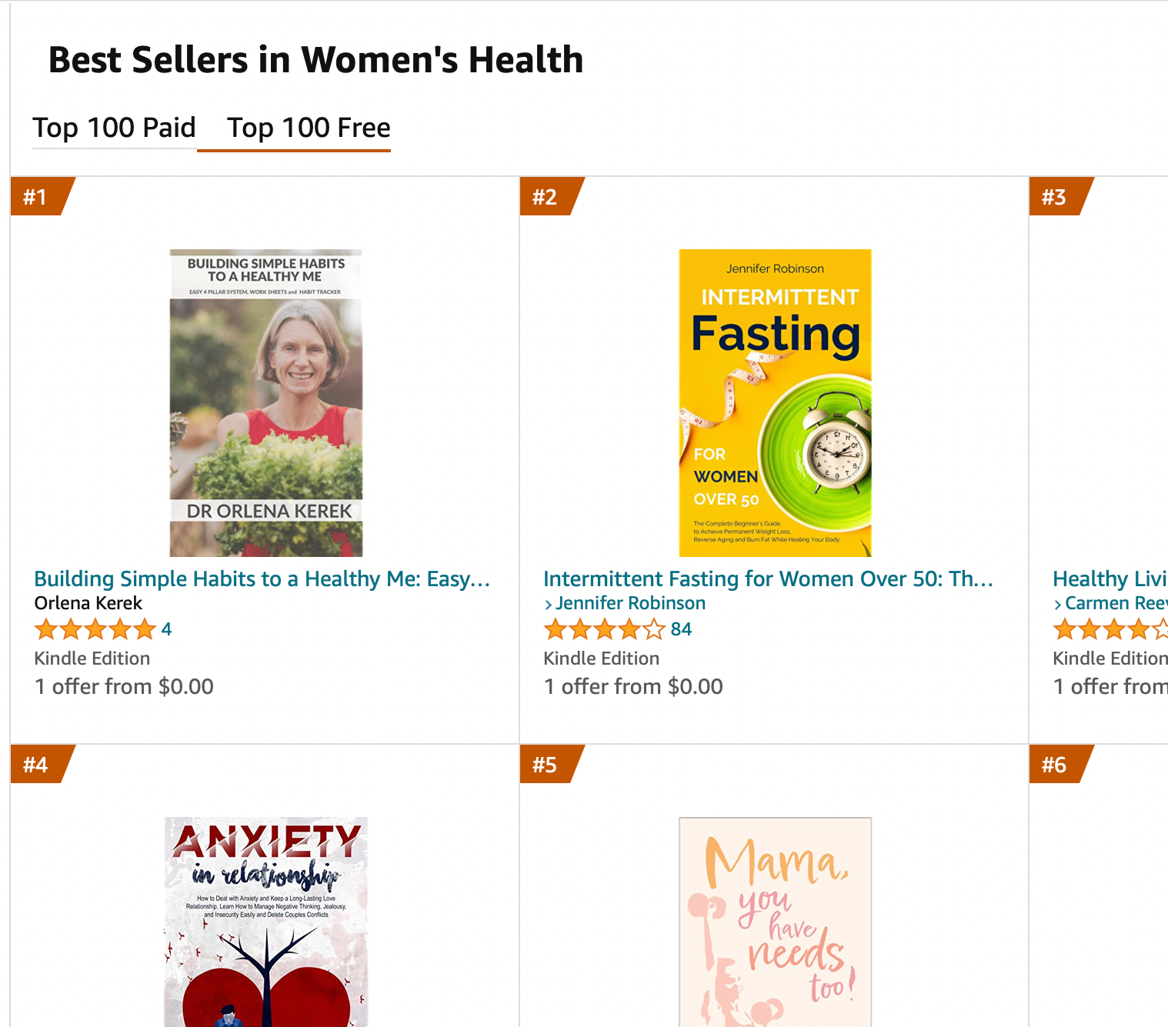
Task: Switch to Top 100 Free tab
Action: [309, 128]
